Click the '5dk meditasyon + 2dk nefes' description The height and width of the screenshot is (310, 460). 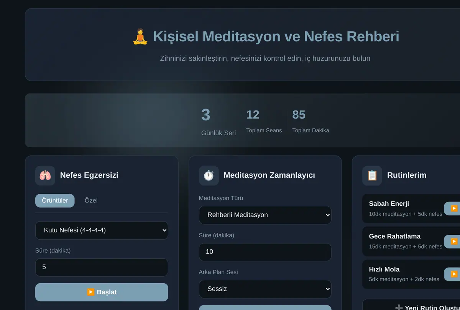404,279
